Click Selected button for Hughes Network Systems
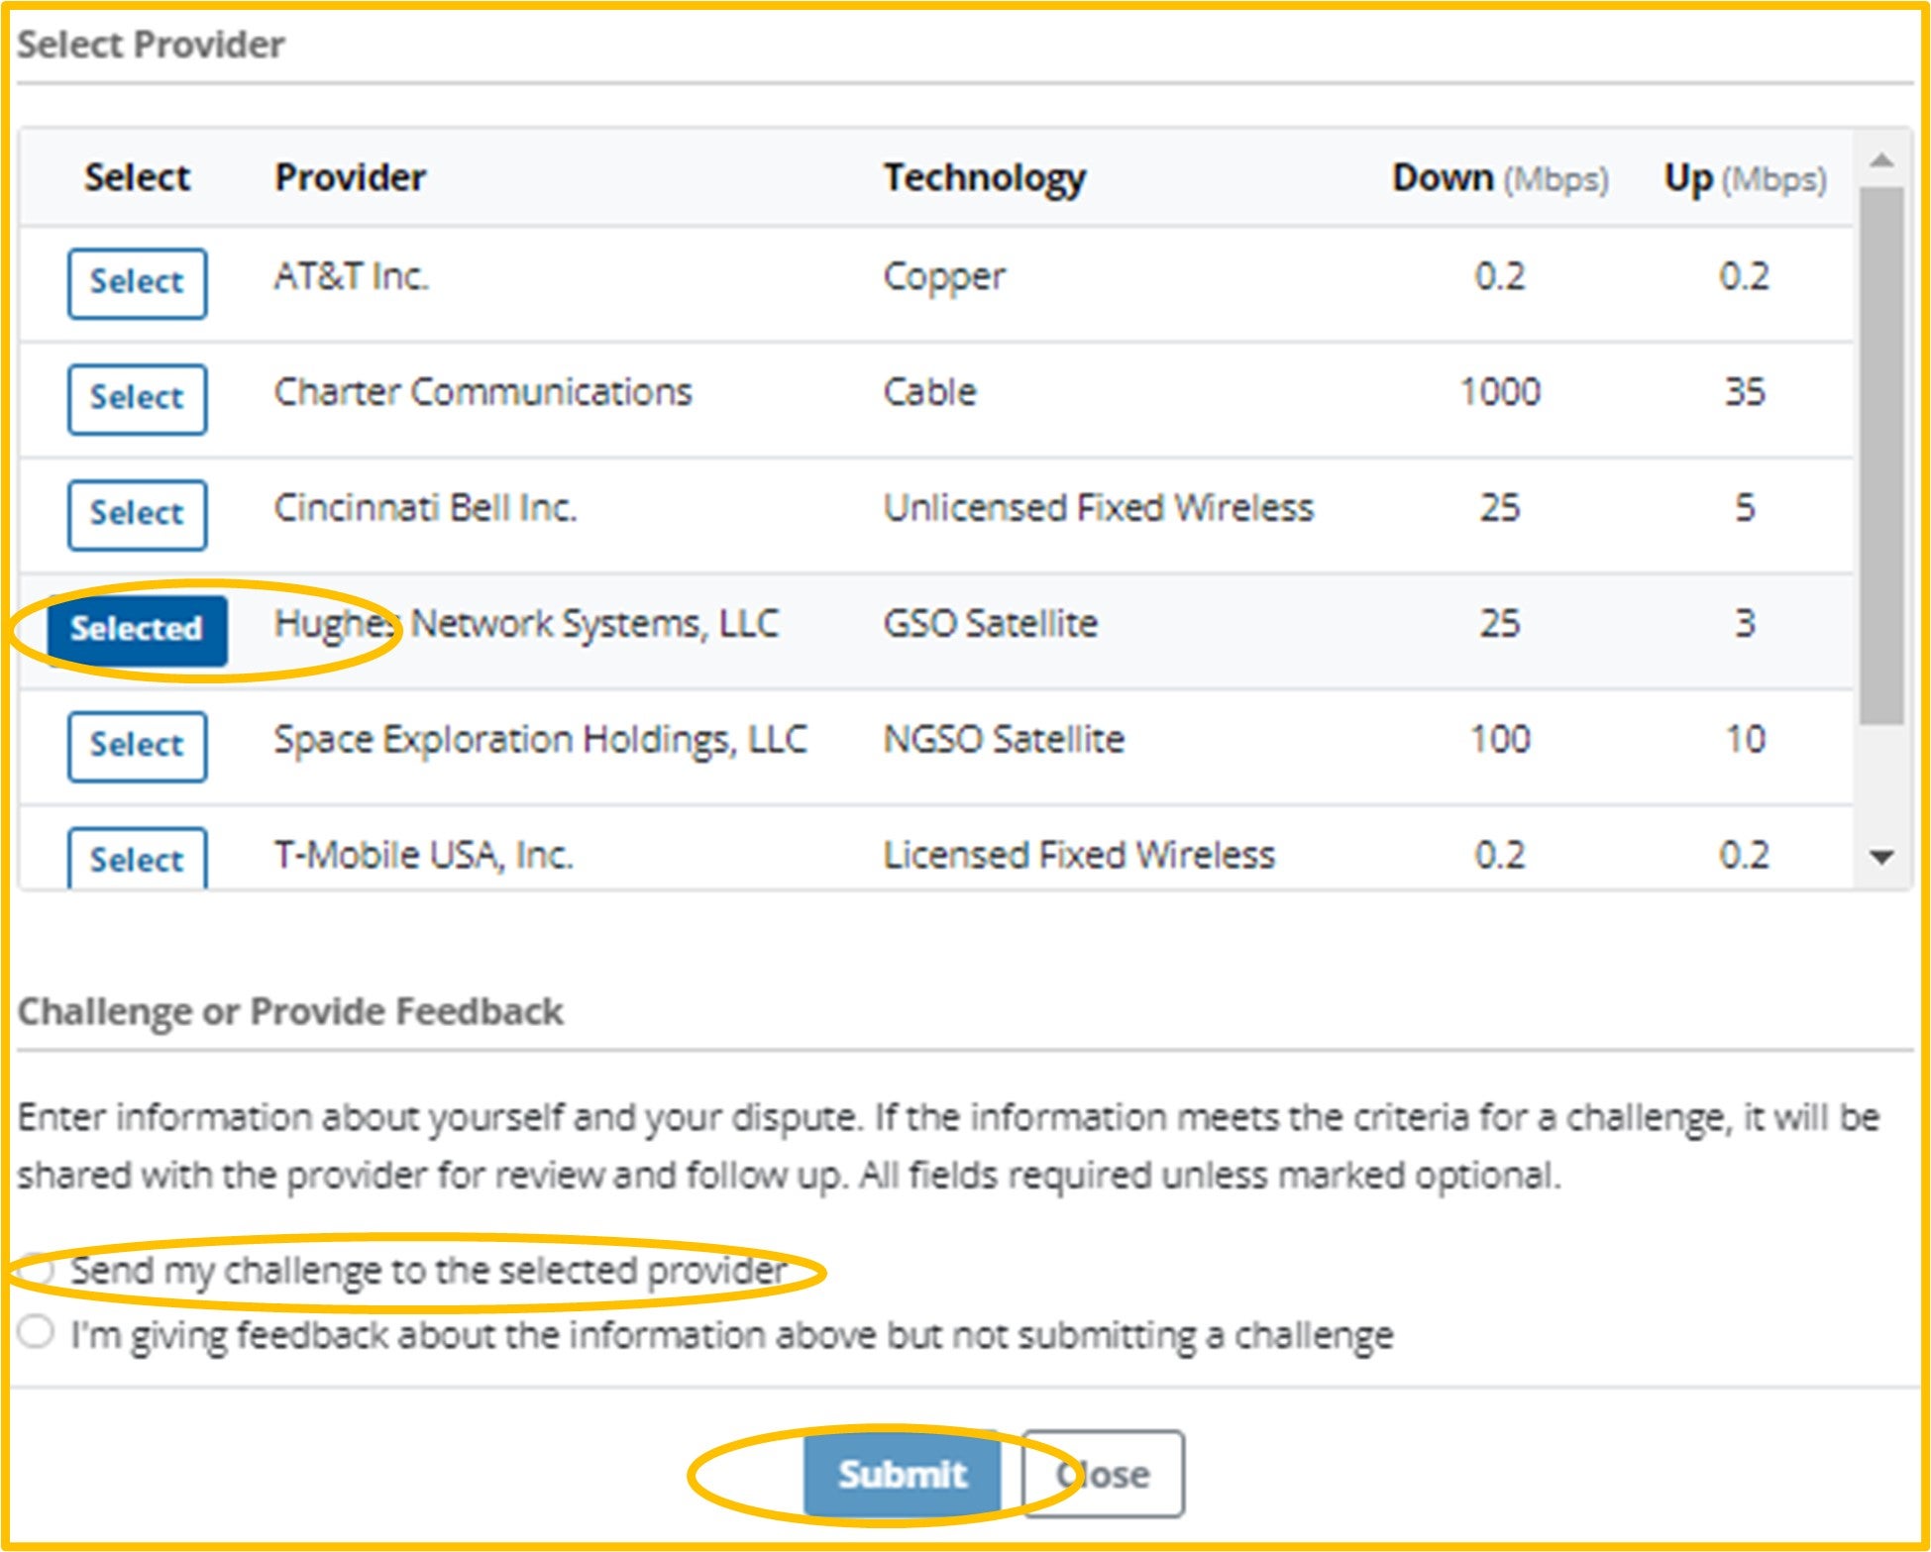 click(137, 630)
